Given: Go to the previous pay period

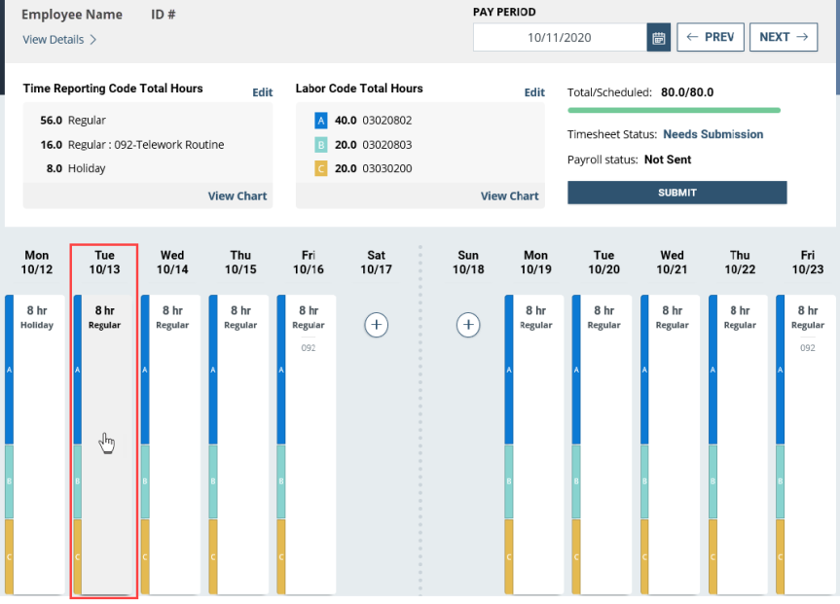Looking at the screenshot, I should coord(711,37).
